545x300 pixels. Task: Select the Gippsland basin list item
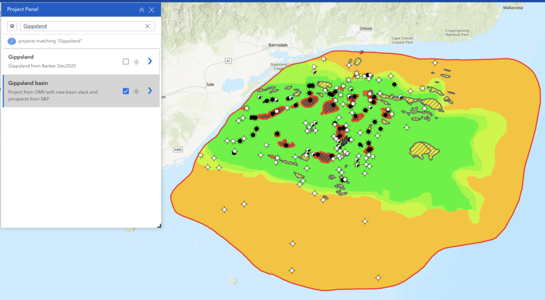[x=81, y=90]
